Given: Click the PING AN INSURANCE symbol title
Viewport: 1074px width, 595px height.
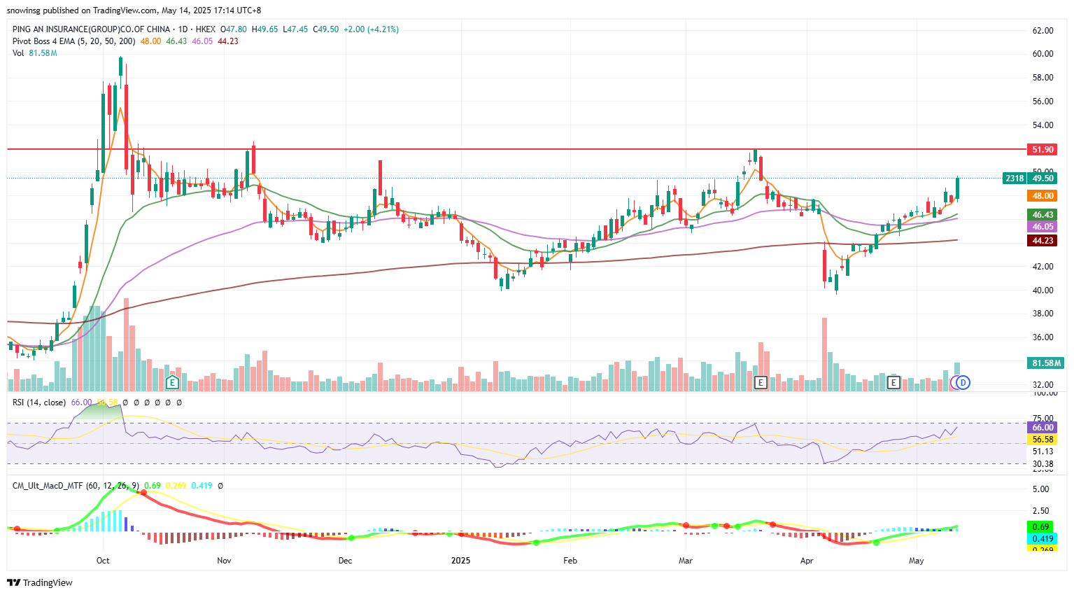Looking at the screenshot, I should click(91, 29).
